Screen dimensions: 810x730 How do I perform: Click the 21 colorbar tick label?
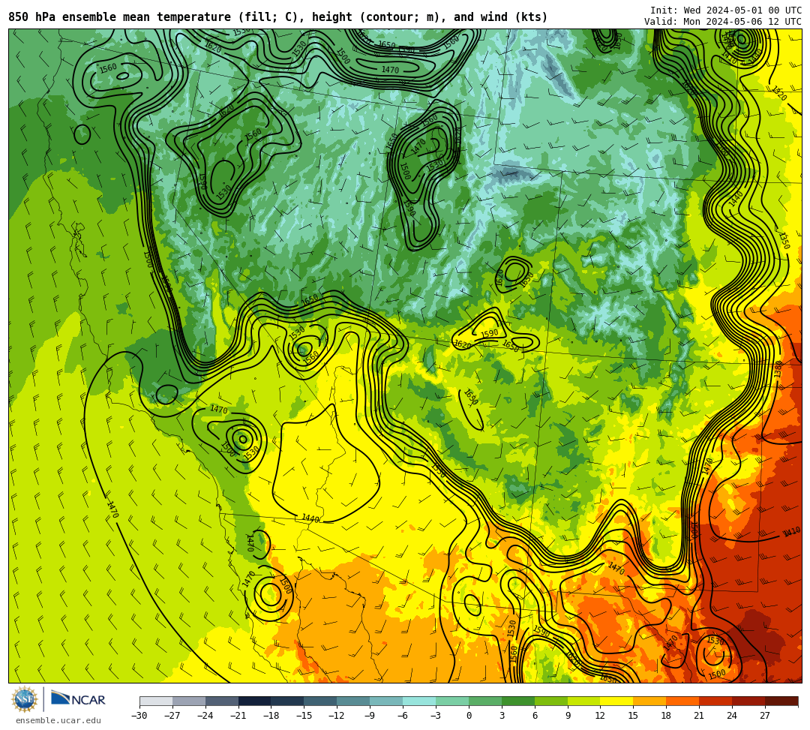pos(699,716)
